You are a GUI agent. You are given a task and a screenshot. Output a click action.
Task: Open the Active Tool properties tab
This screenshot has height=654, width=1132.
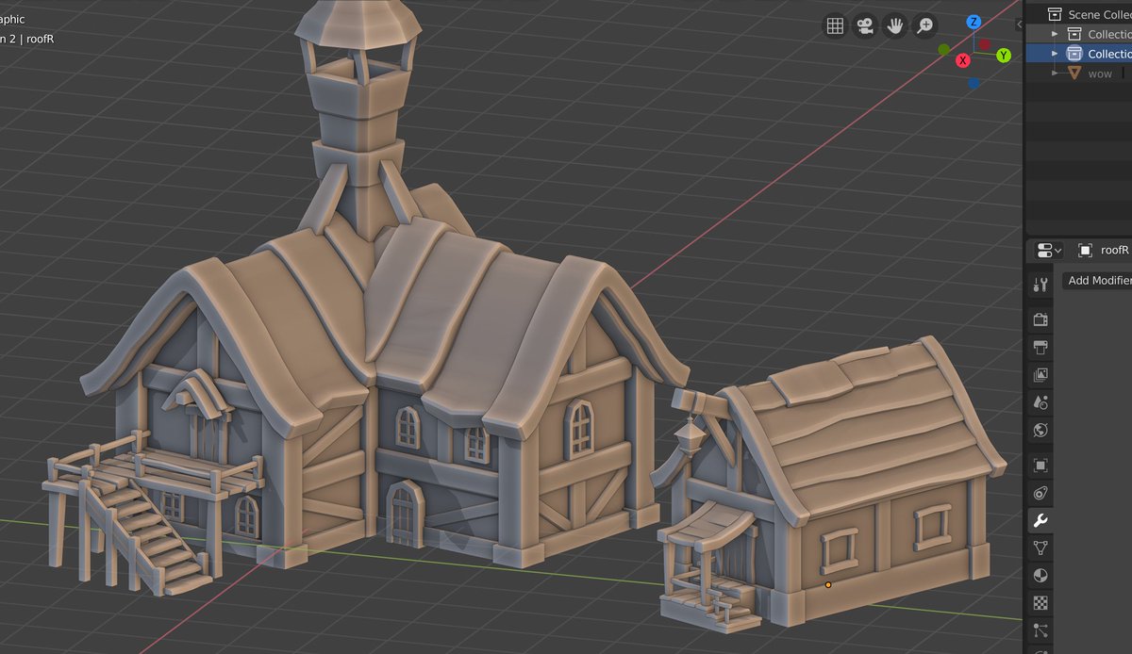(1040, 285)
